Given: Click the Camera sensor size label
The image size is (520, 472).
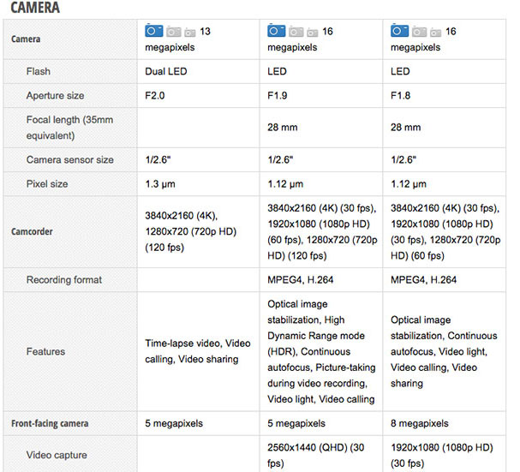Looking at the screenshot, I should click(69, 160).
